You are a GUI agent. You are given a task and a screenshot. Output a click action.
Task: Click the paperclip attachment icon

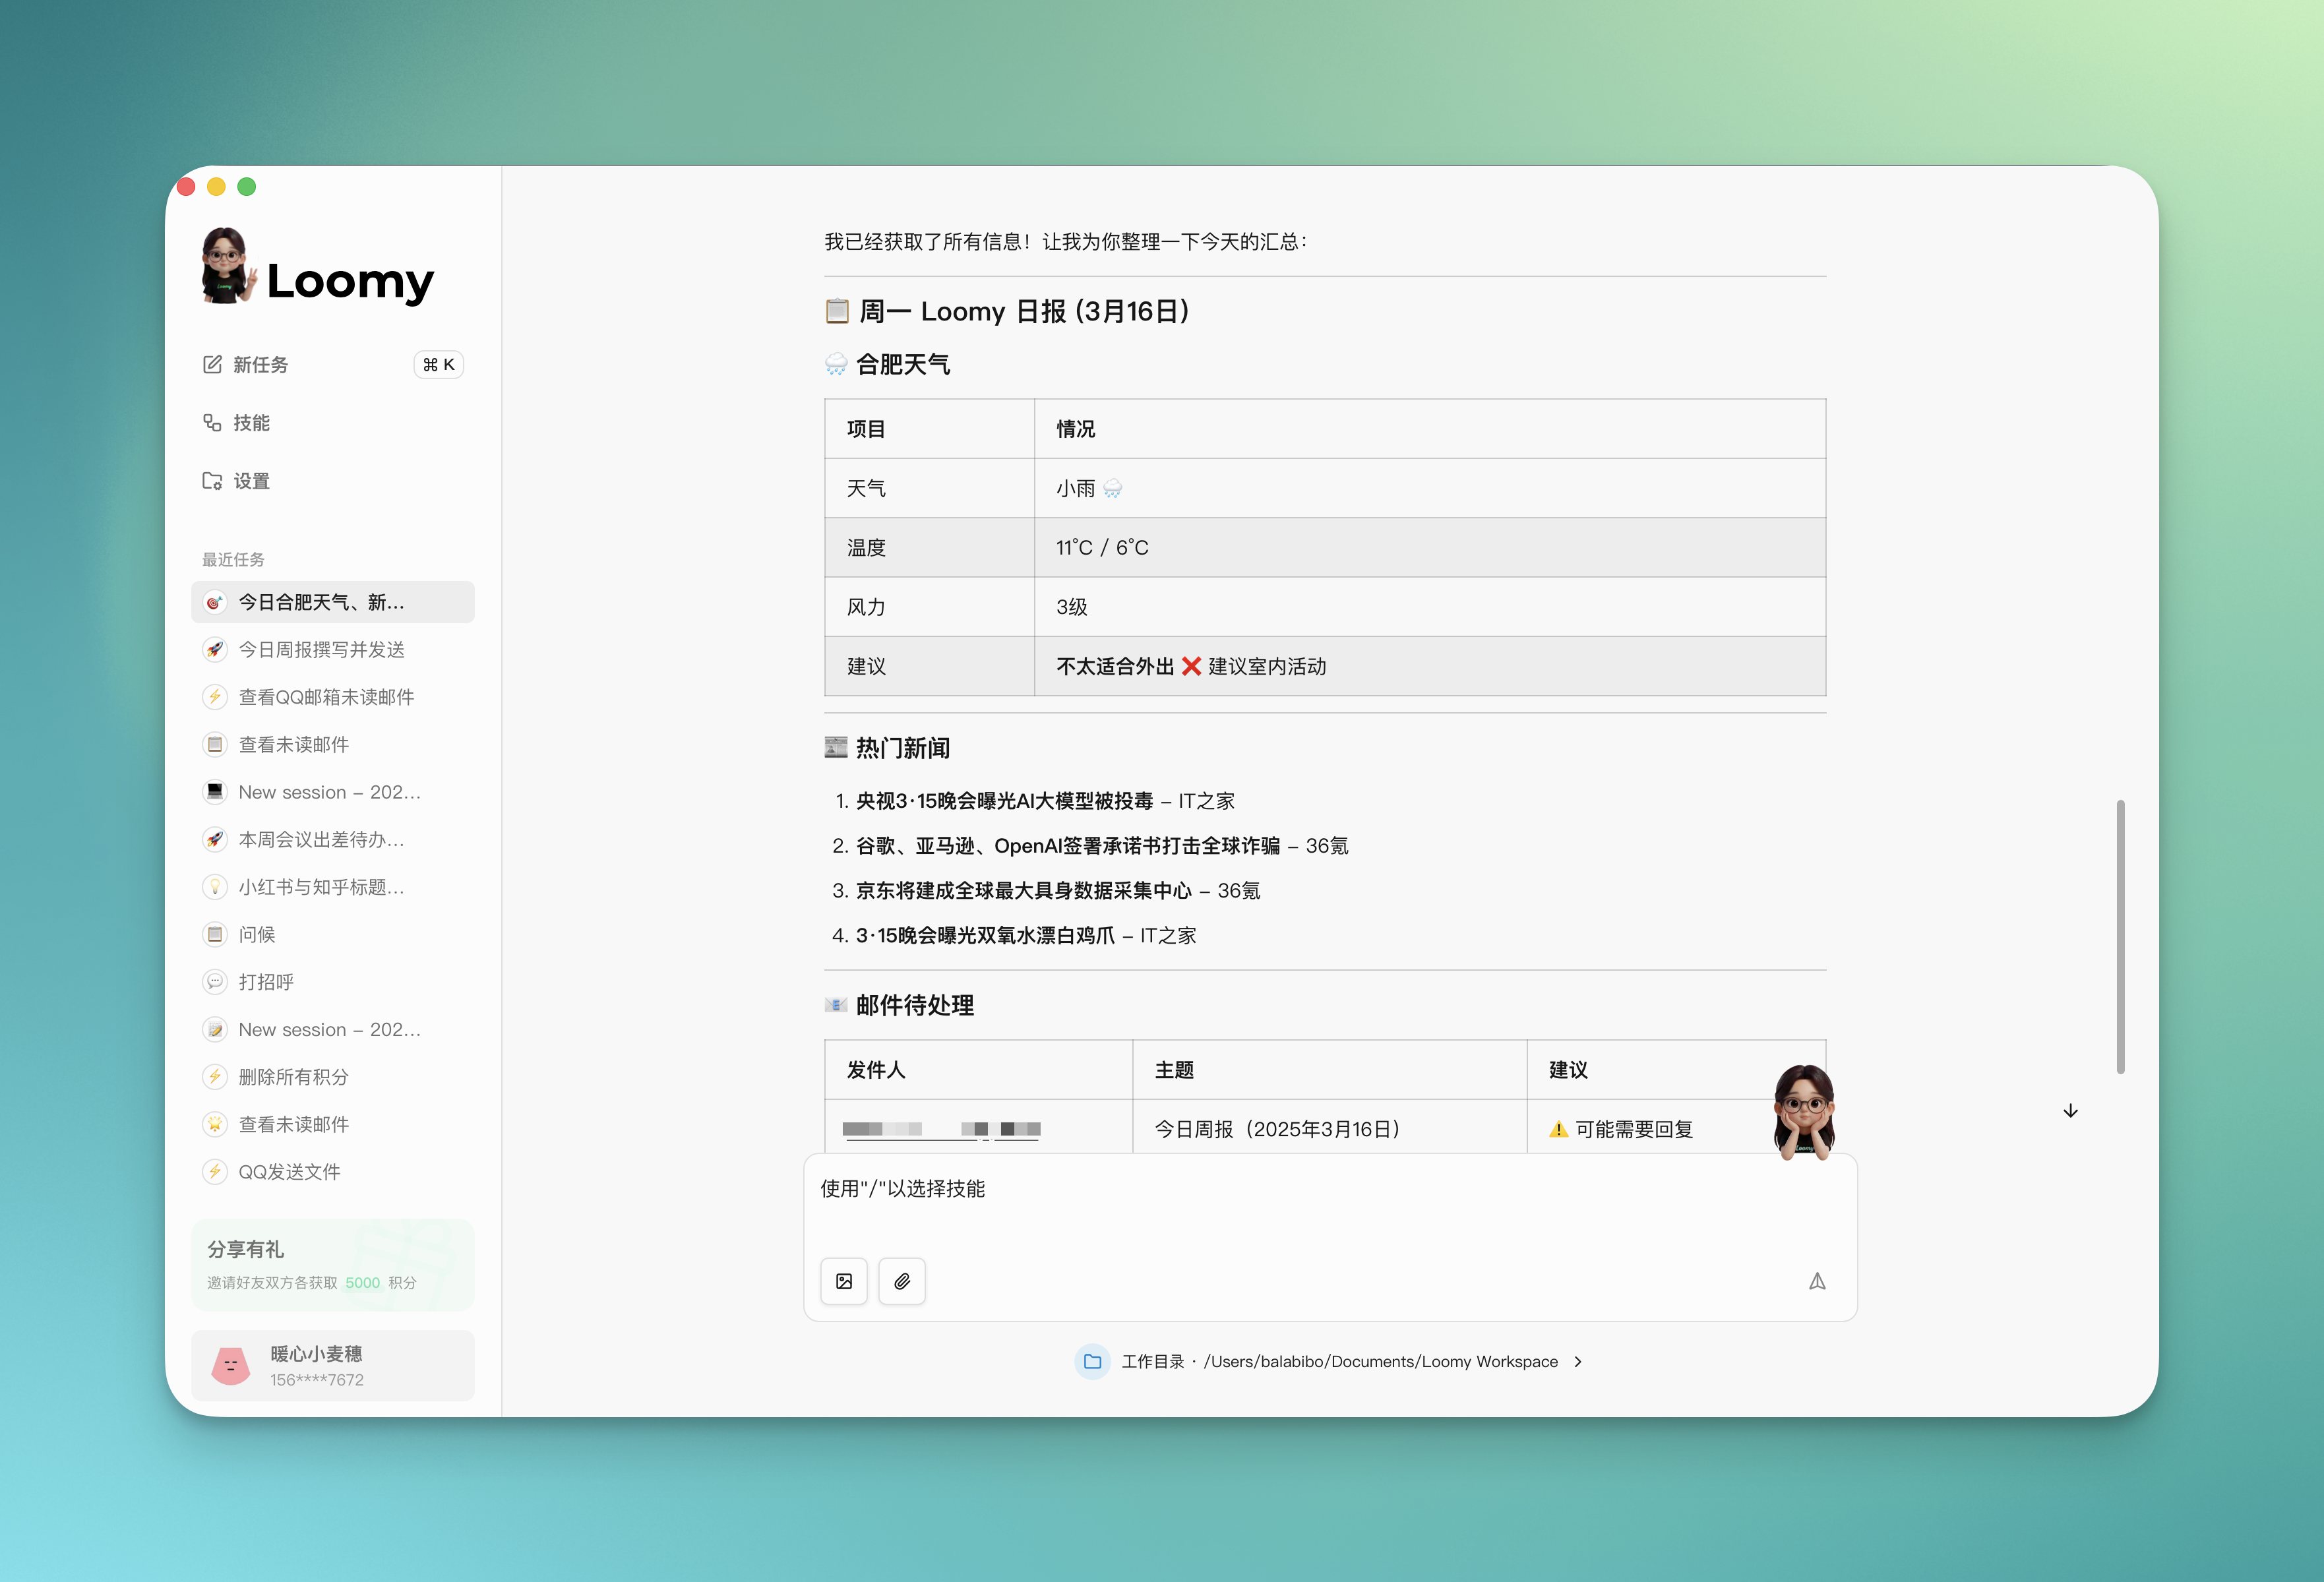point(901,1281)
